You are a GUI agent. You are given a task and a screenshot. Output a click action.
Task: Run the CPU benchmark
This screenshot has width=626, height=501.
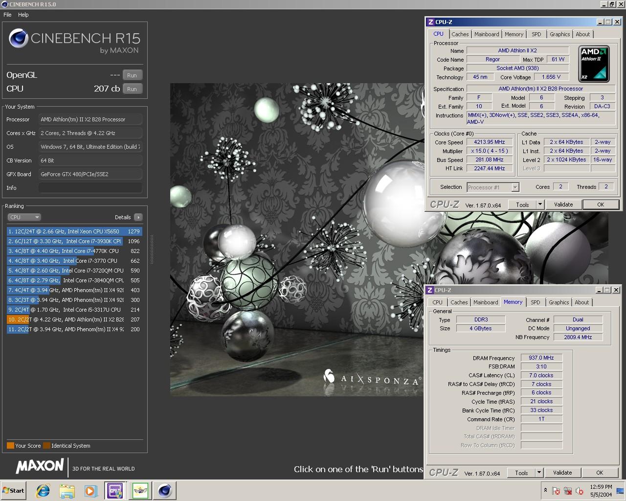click(132, 89)
